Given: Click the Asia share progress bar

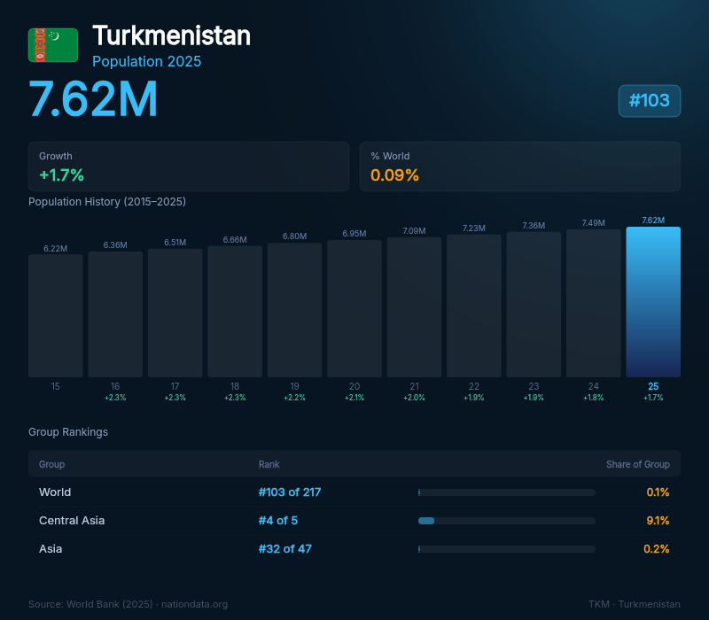Looking at the screenshot, I should pyautogui.click(x=507, y=549).
